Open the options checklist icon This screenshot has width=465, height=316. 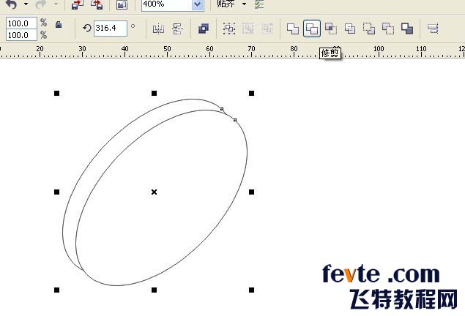[x=259, y=4]
